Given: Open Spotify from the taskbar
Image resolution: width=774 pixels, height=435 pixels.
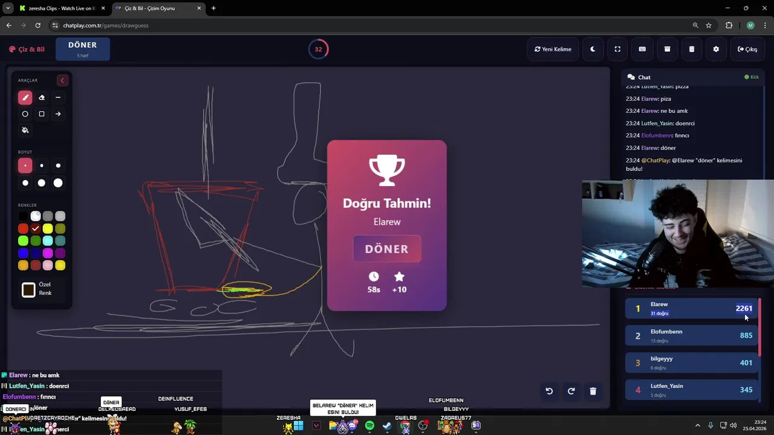Looking at the screenshot, I should point(369,426).
